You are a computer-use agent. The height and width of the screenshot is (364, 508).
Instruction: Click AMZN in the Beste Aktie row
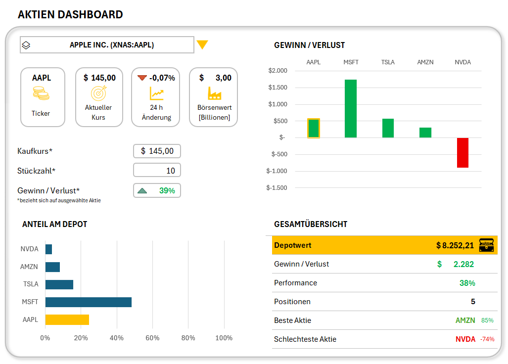(x=465, y=320)
